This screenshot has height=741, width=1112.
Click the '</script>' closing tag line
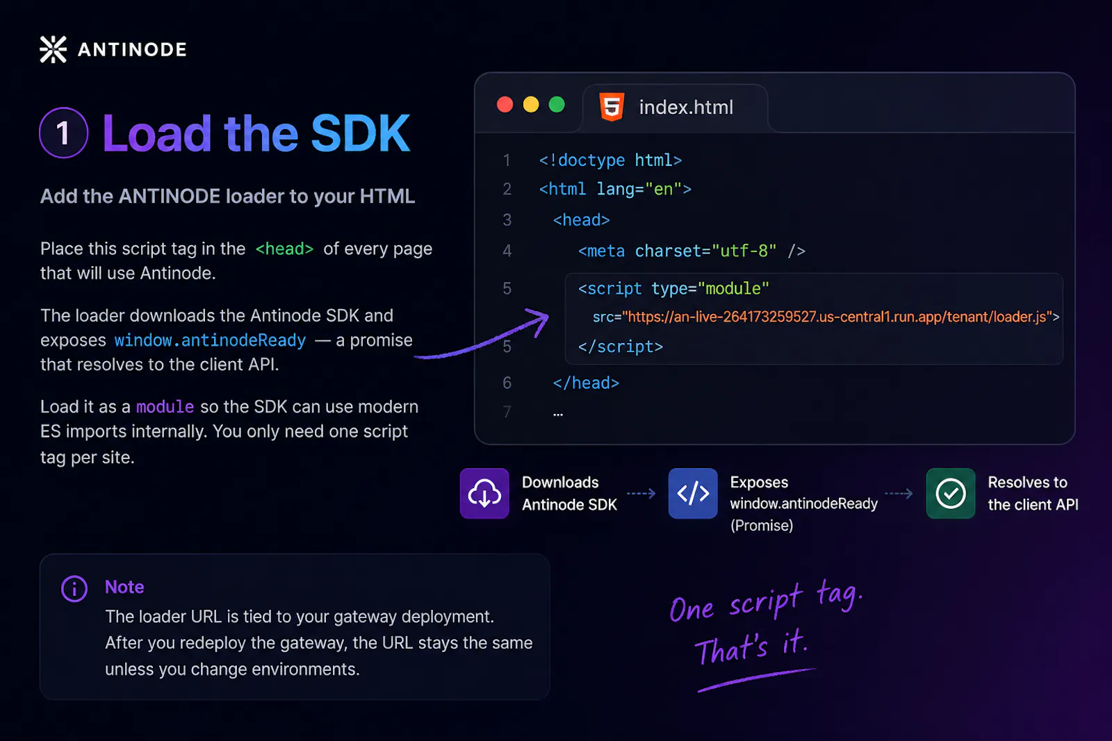coord(620,347)
